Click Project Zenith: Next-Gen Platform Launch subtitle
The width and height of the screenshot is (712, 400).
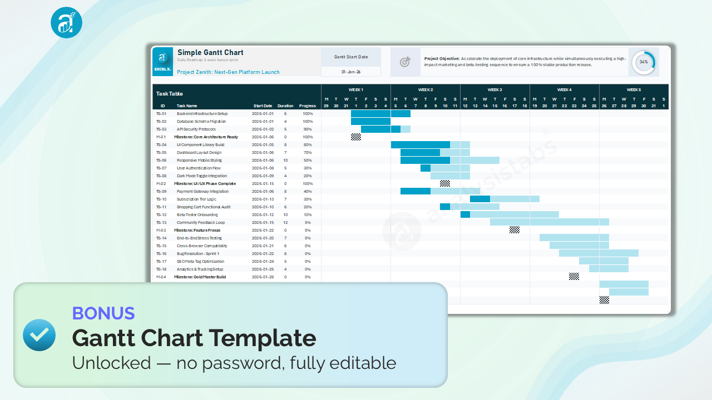tap(228, 72)
